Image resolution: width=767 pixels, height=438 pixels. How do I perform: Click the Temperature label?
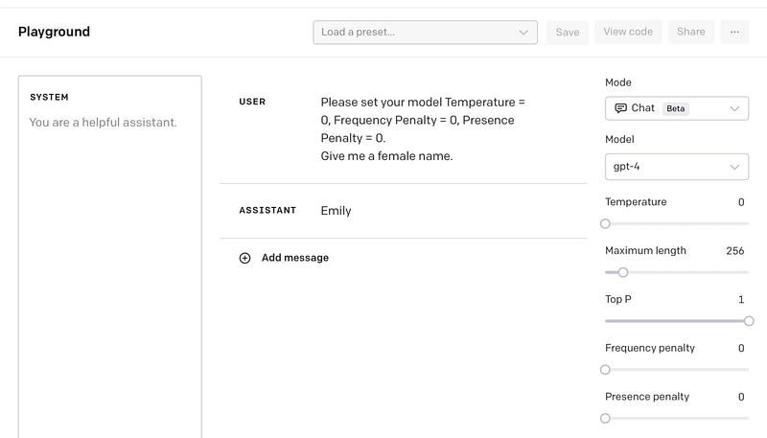[636, 202]
